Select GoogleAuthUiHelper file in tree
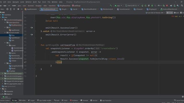 16,66
